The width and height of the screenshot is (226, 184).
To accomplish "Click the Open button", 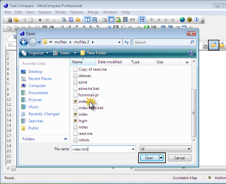I will click(x=149, y=158).
